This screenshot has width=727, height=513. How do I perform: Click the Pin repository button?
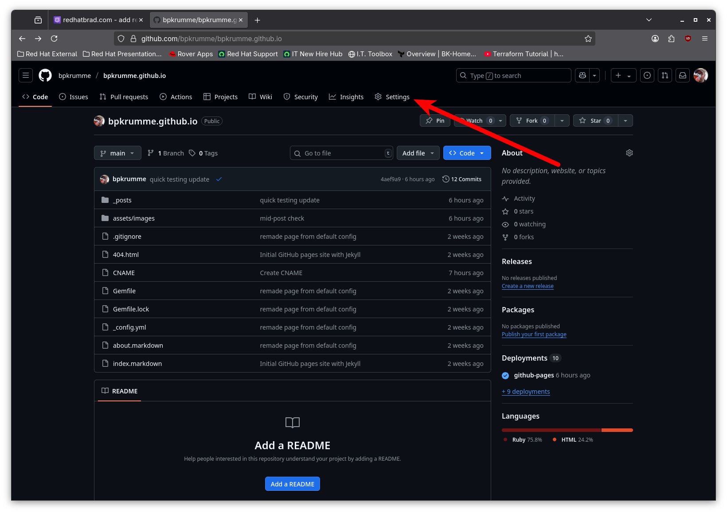coord(435,121)
